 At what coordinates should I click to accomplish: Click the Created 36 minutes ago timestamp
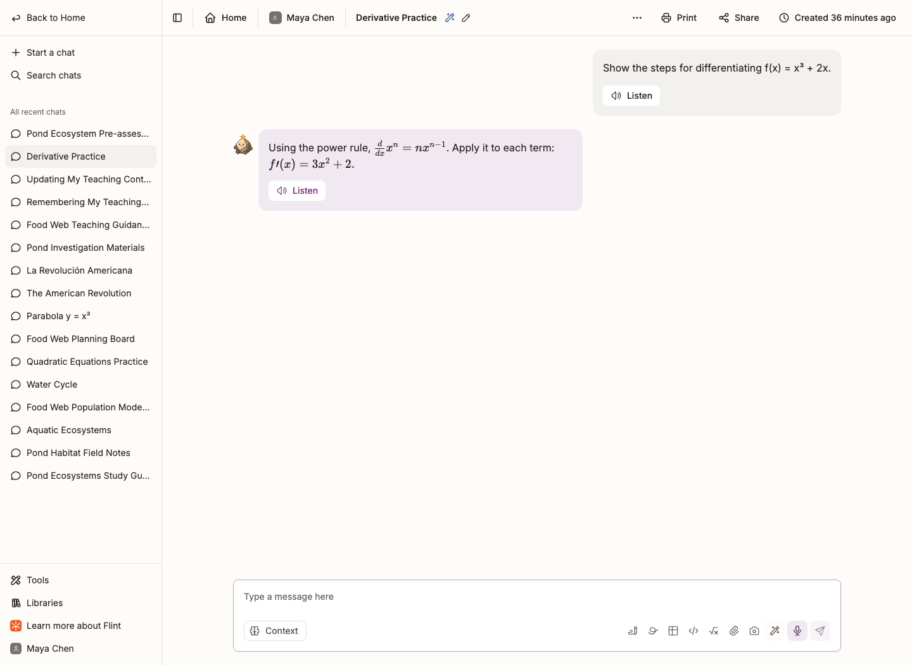pyautogui.click(x=837, y=18)
